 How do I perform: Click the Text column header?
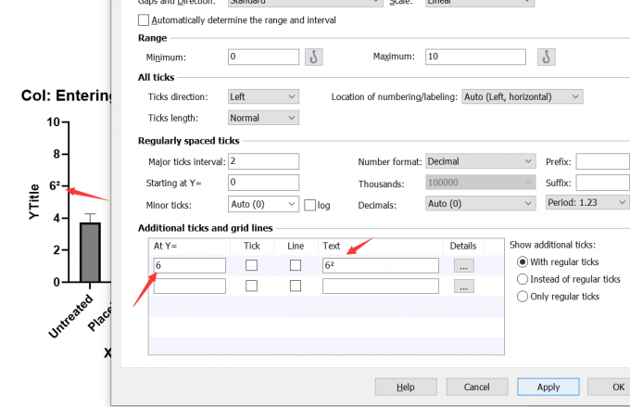(x=332, y=246)
